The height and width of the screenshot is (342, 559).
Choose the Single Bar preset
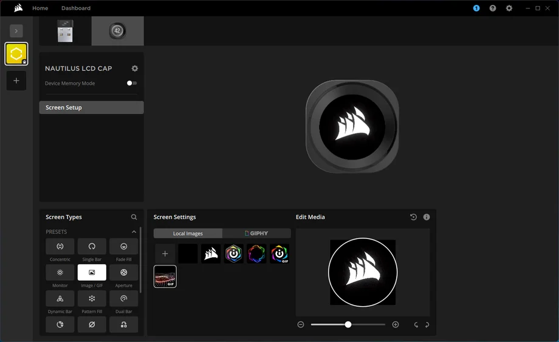point(92,247)
